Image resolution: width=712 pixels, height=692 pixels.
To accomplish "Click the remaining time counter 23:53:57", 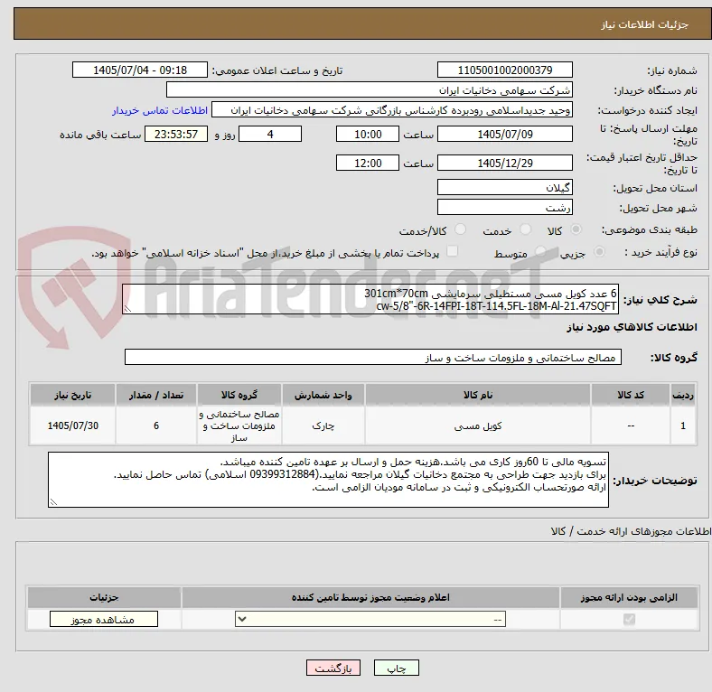I will point(175,134).
